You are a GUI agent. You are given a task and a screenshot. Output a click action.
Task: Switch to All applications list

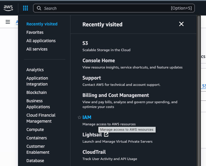pos(41,41)
